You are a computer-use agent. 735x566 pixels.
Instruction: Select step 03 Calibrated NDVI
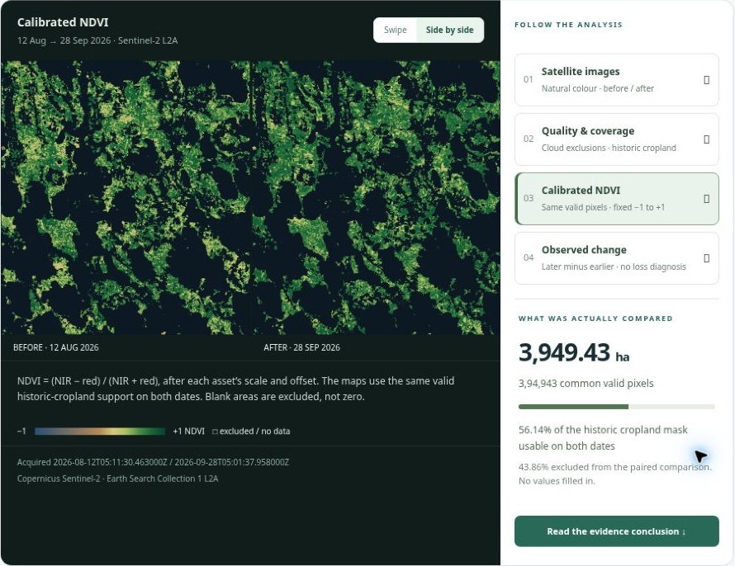[x=616, y=199]
